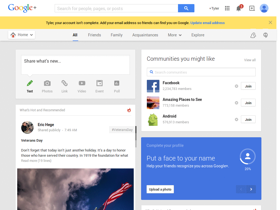
Task: Join the Android community
Action: coord(248,119)
